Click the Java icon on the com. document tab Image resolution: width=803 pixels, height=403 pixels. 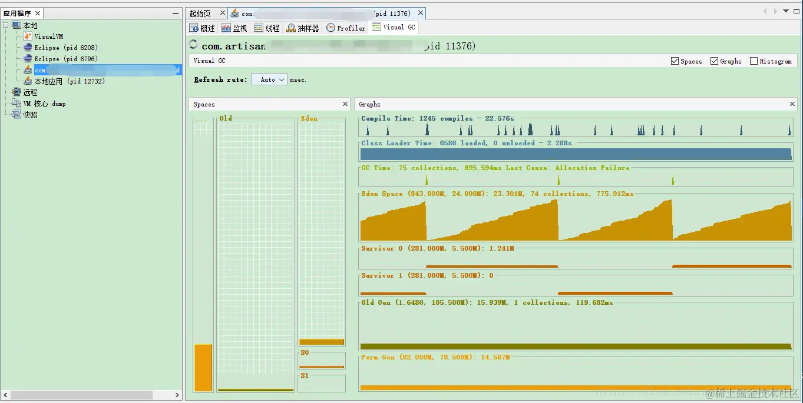[x=234, y=13]
